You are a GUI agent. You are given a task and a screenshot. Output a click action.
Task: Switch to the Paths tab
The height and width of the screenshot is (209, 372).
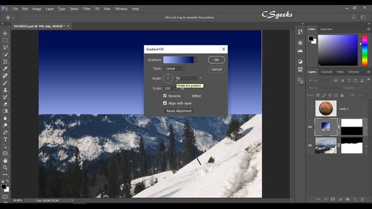point(340,72)
